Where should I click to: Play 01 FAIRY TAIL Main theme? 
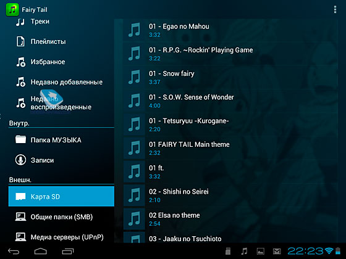(230, 148)
